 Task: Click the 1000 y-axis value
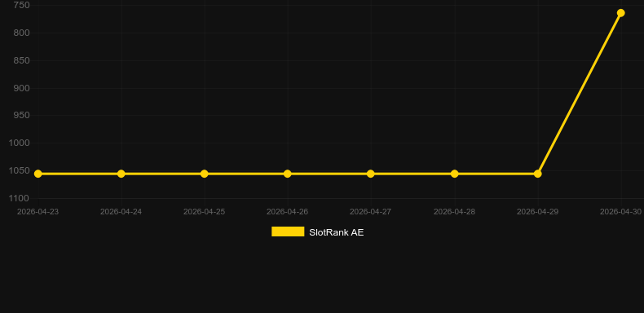[x=19, y=143]
